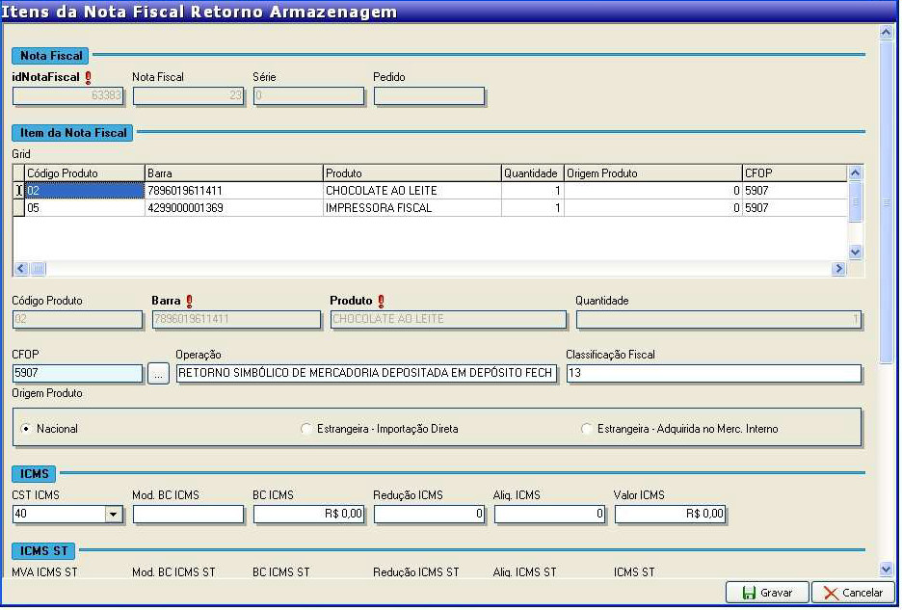Click the BC ICMS value field
The image size is (902, 610).
(309, 514)
